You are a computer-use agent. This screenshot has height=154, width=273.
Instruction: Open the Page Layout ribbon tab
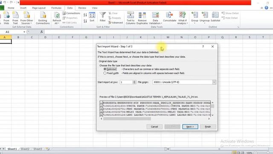39,8
